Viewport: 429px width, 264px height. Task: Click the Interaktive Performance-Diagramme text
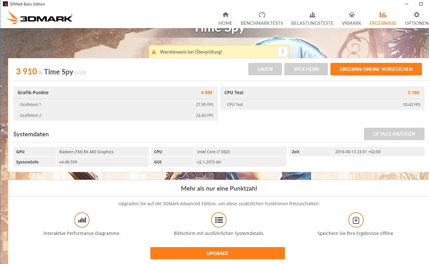(x=82, y=233)
